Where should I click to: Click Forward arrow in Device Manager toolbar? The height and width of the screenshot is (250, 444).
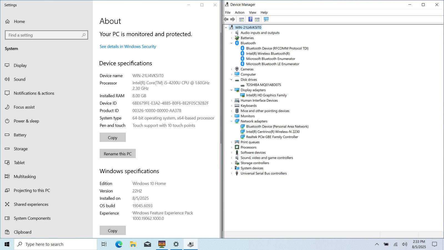click(x=233, y=19)
